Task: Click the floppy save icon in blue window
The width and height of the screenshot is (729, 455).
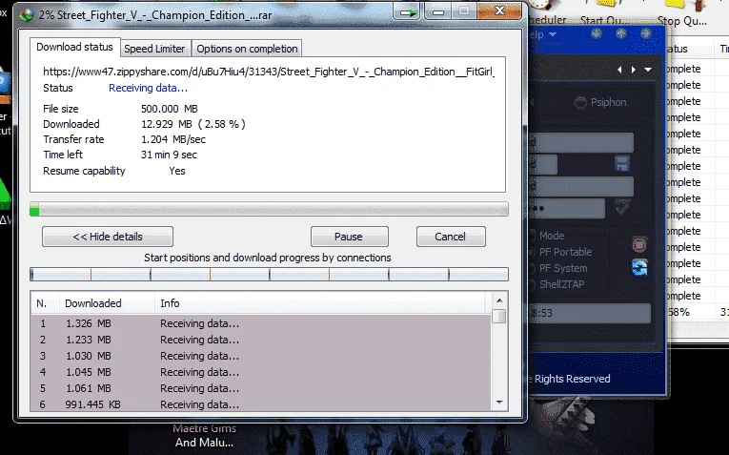Action: pos(622,164)
